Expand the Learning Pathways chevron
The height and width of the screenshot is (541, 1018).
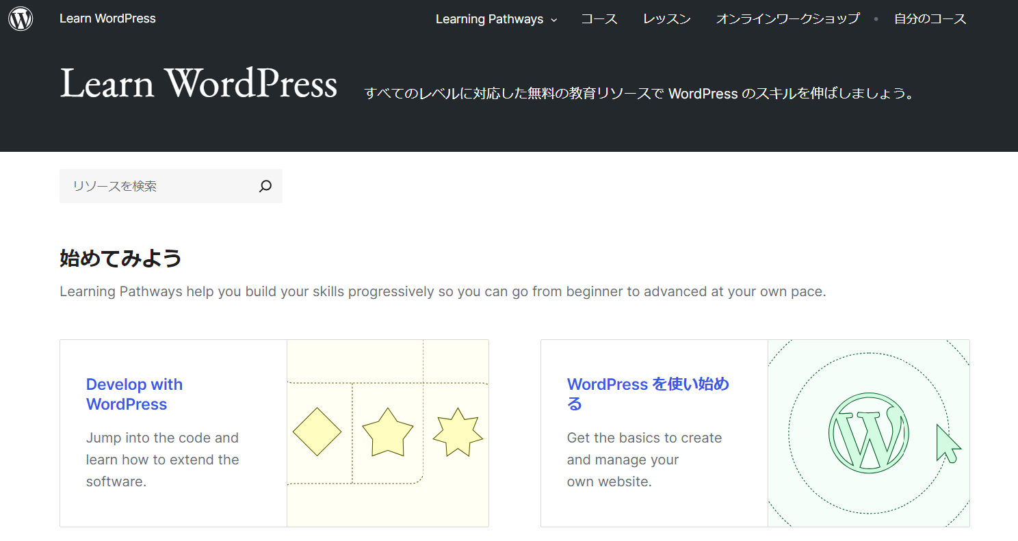point(554,20)
